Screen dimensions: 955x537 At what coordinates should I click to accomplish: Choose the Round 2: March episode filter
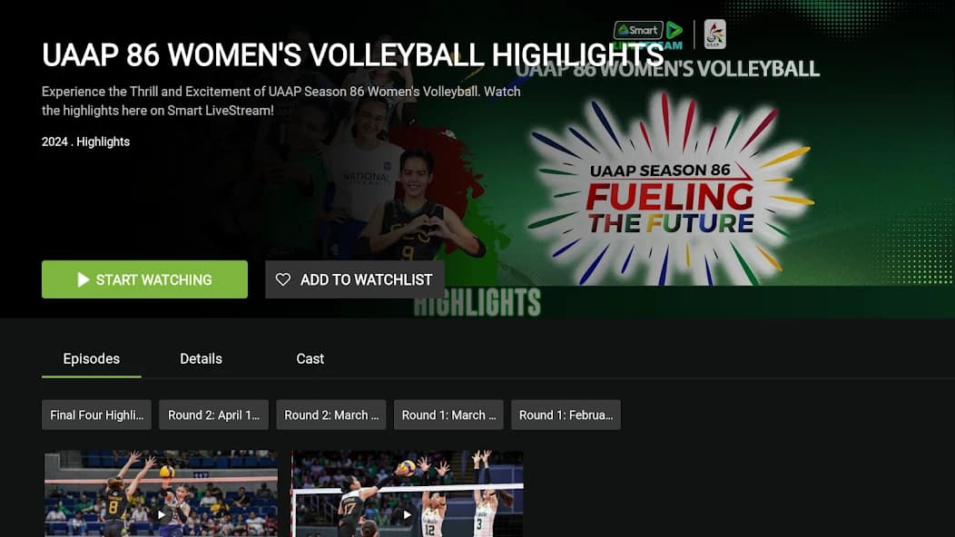click(x=331, y=415)
